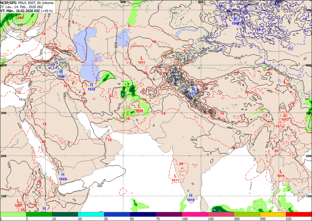Select the cyan 20–30 mm legend swatch
Screen dimensions: 312x221
91,214
